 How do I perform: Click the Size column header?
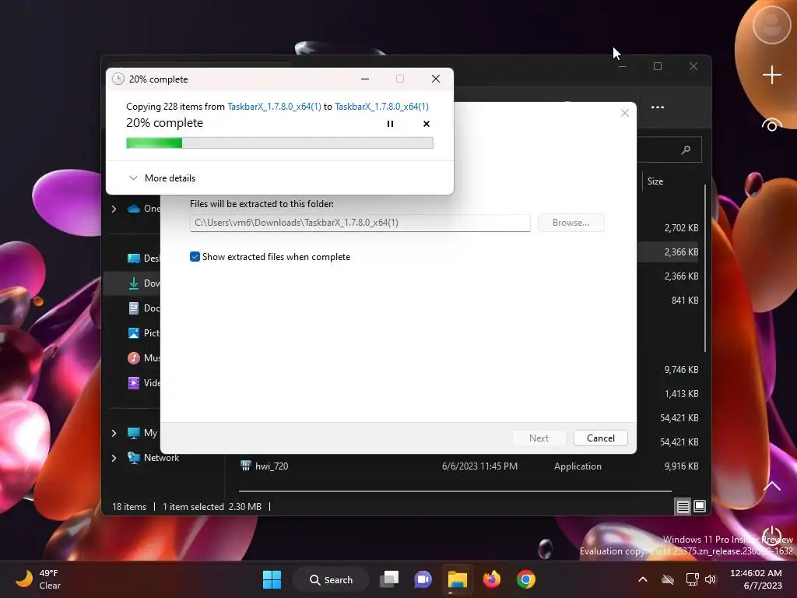(x=655, y=181)
